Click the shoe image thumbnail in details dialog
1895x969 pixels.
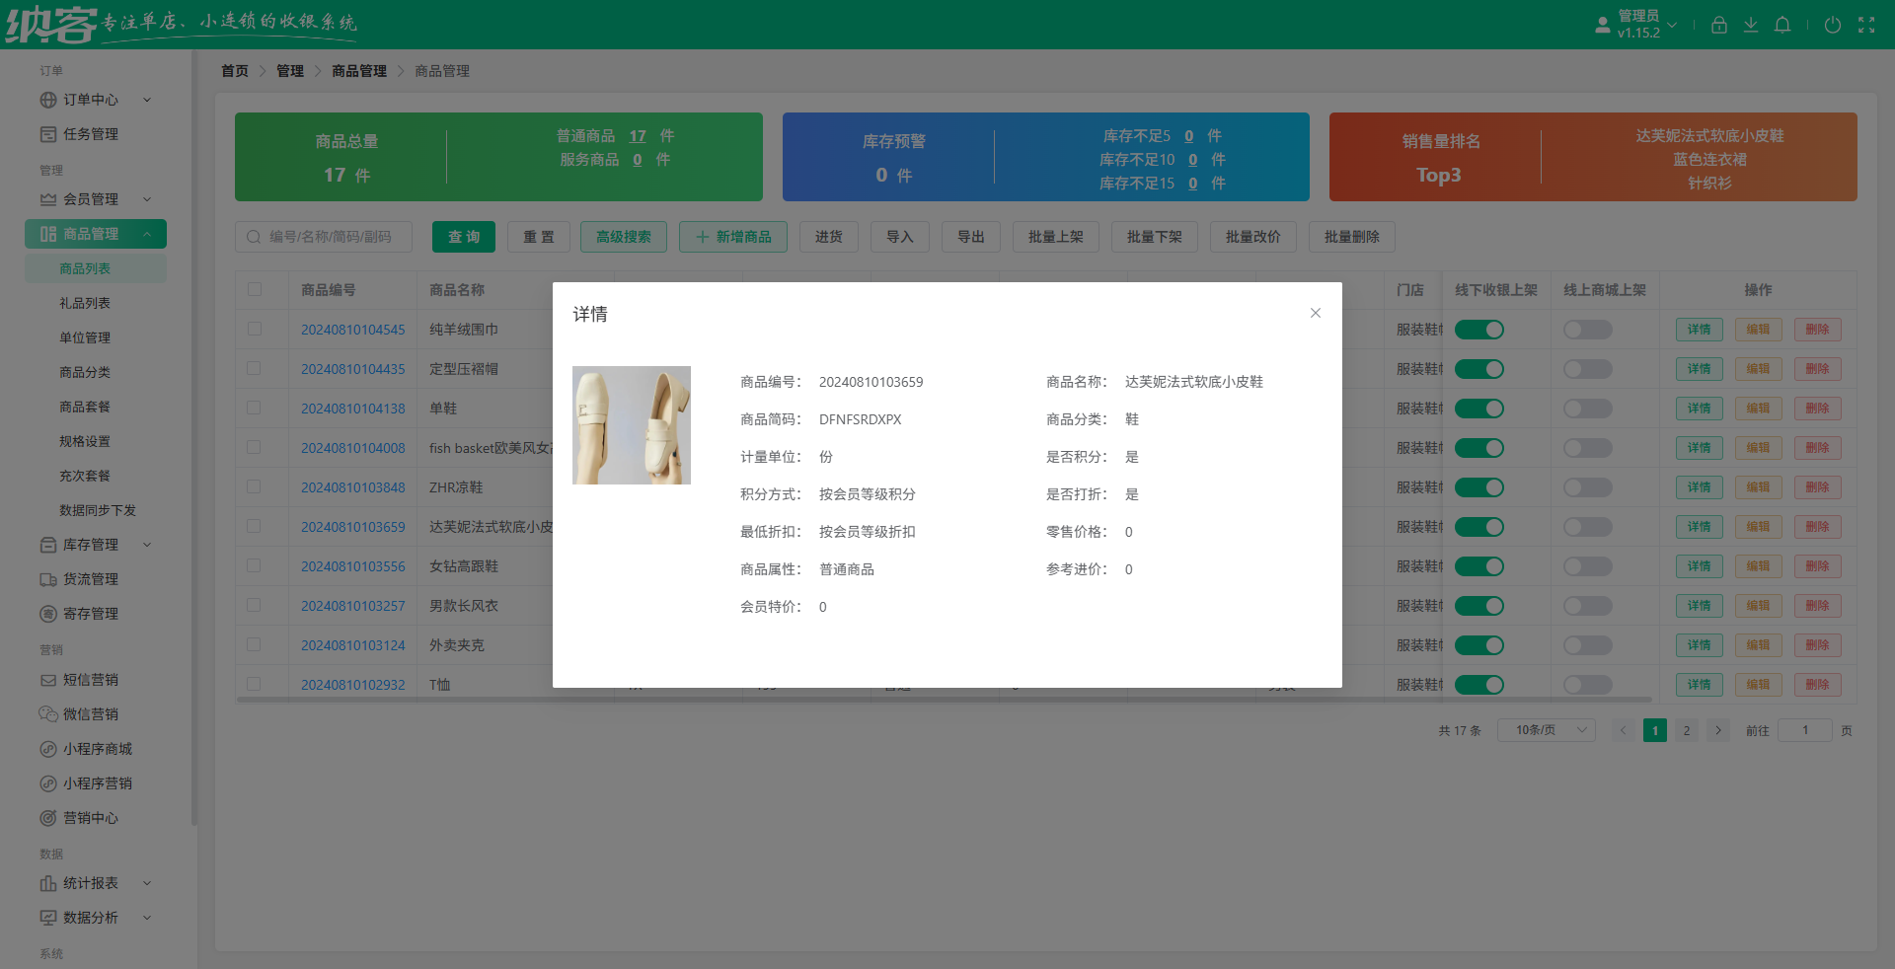click(631, 425)
